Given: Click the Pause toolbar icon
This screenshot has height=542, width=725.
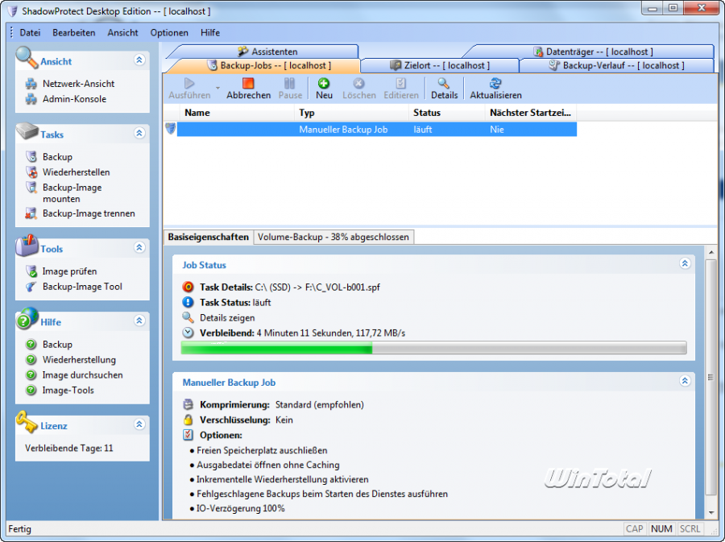Looking at the screenshot, I should pyautogui.click(x=289, y=83).
